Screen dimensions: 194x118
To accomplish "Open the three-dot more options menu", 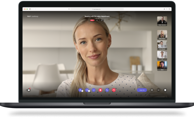I will point(158,90).
